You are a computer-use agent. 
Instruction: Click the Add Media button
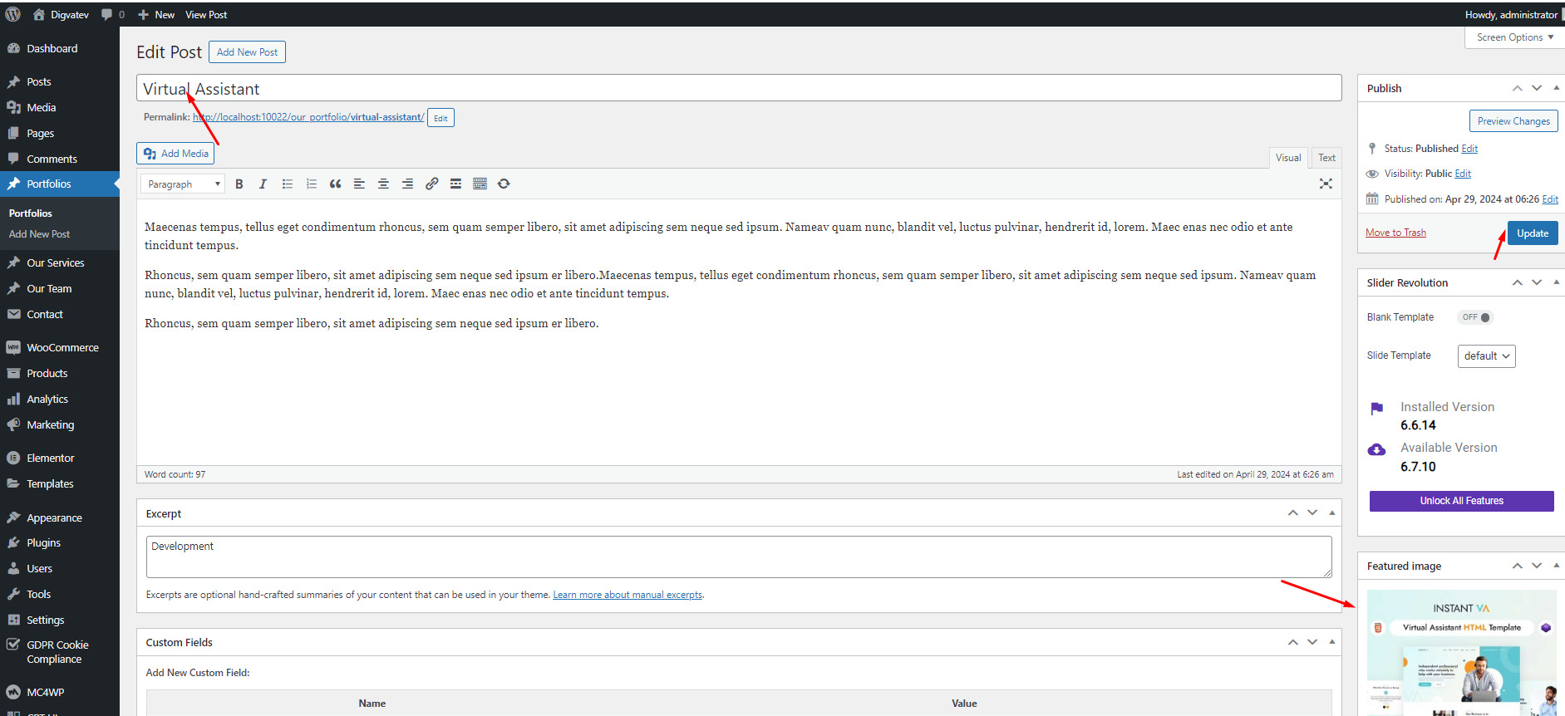coord(175,154)
